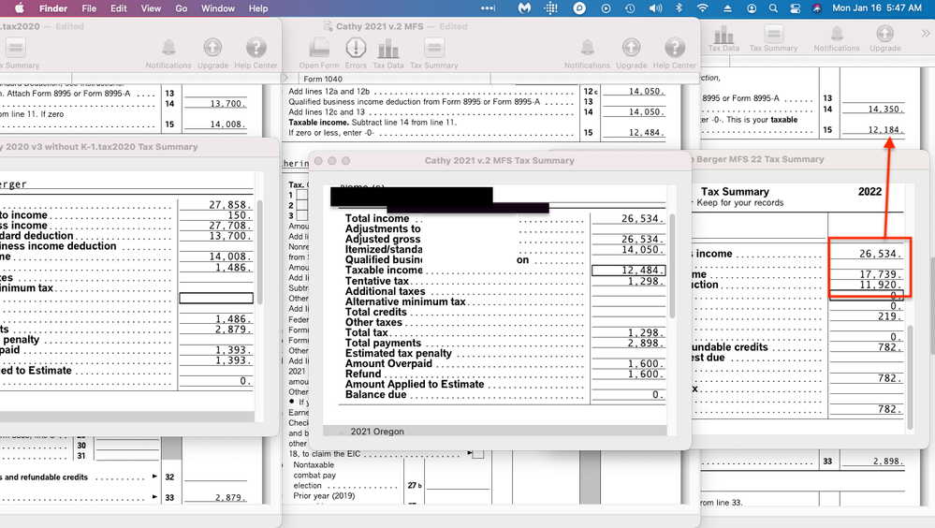Click 11,920 value in 2022 Tax Summary
The width and height of the screenshot is (935, 528).
[880, 285]
